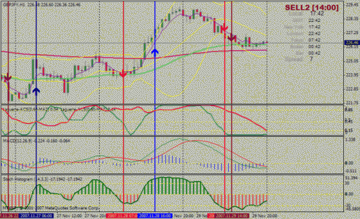Select the 2007.11.29 14:00 time label
Viewport: 360px width, 219px height.
tap(232, 216)
